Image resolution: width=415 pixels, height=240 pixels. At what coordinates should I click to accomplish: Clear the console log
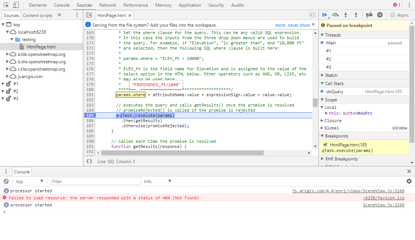coord(6,181)
